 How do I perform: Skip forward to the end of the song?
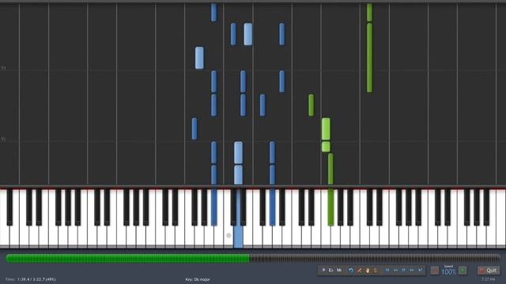[420, 271]
